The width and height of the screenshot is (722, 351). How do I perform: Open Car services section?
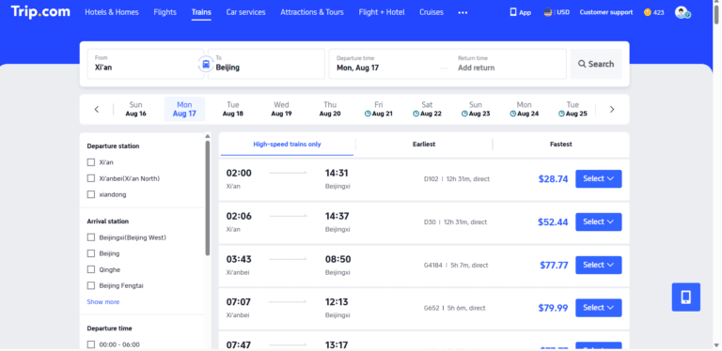click(x=245, y=12)
